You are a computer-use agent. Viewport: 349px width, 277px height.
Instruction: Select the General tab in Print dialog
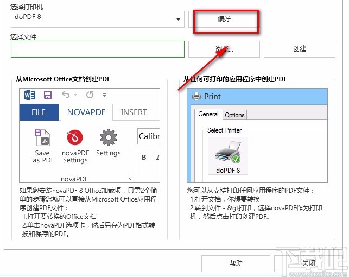click(x=208, y=114)
